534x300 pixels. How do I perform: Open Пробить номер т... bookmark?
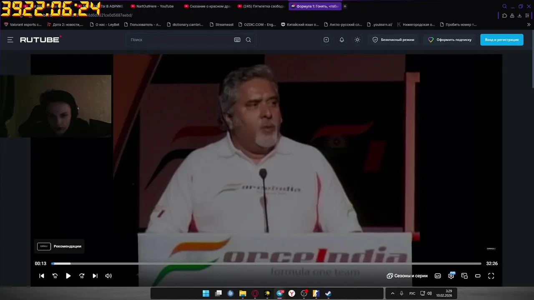[458, 25]
